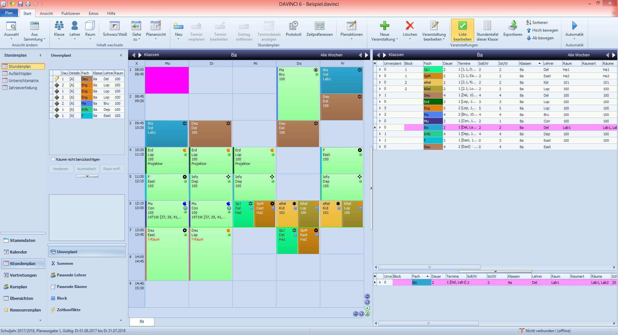Expand the Erd row in list
618x335 pixels.
[x=380, y=102]
